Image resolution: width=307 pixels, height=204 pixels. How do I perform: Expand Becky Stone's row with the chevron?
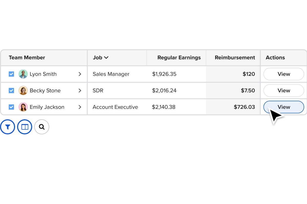80,91
